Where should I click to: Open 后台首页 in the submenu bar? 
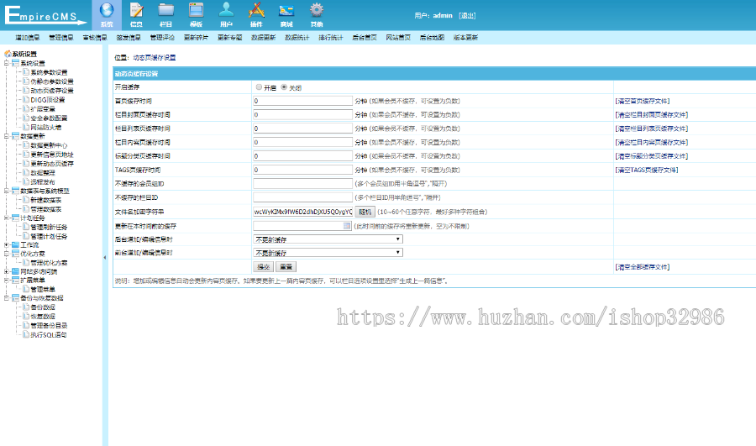point(365,38)
